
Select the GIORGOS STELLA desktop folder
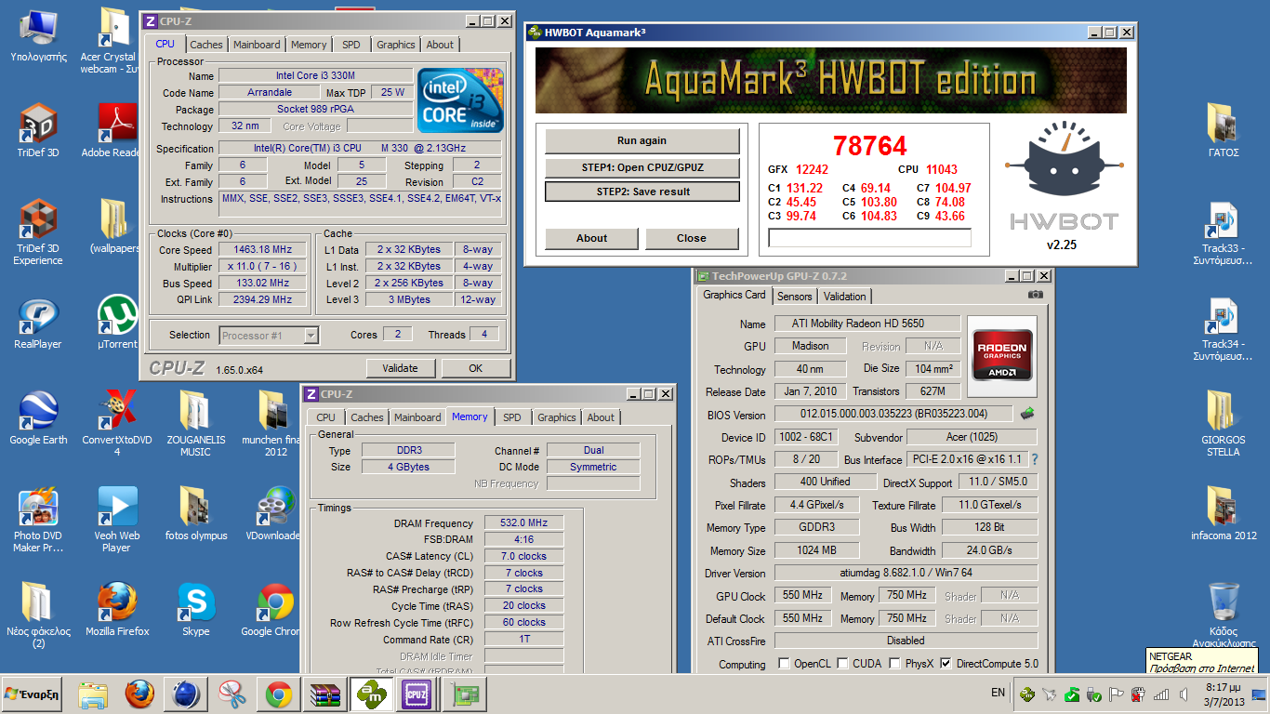click(1224, 424)
